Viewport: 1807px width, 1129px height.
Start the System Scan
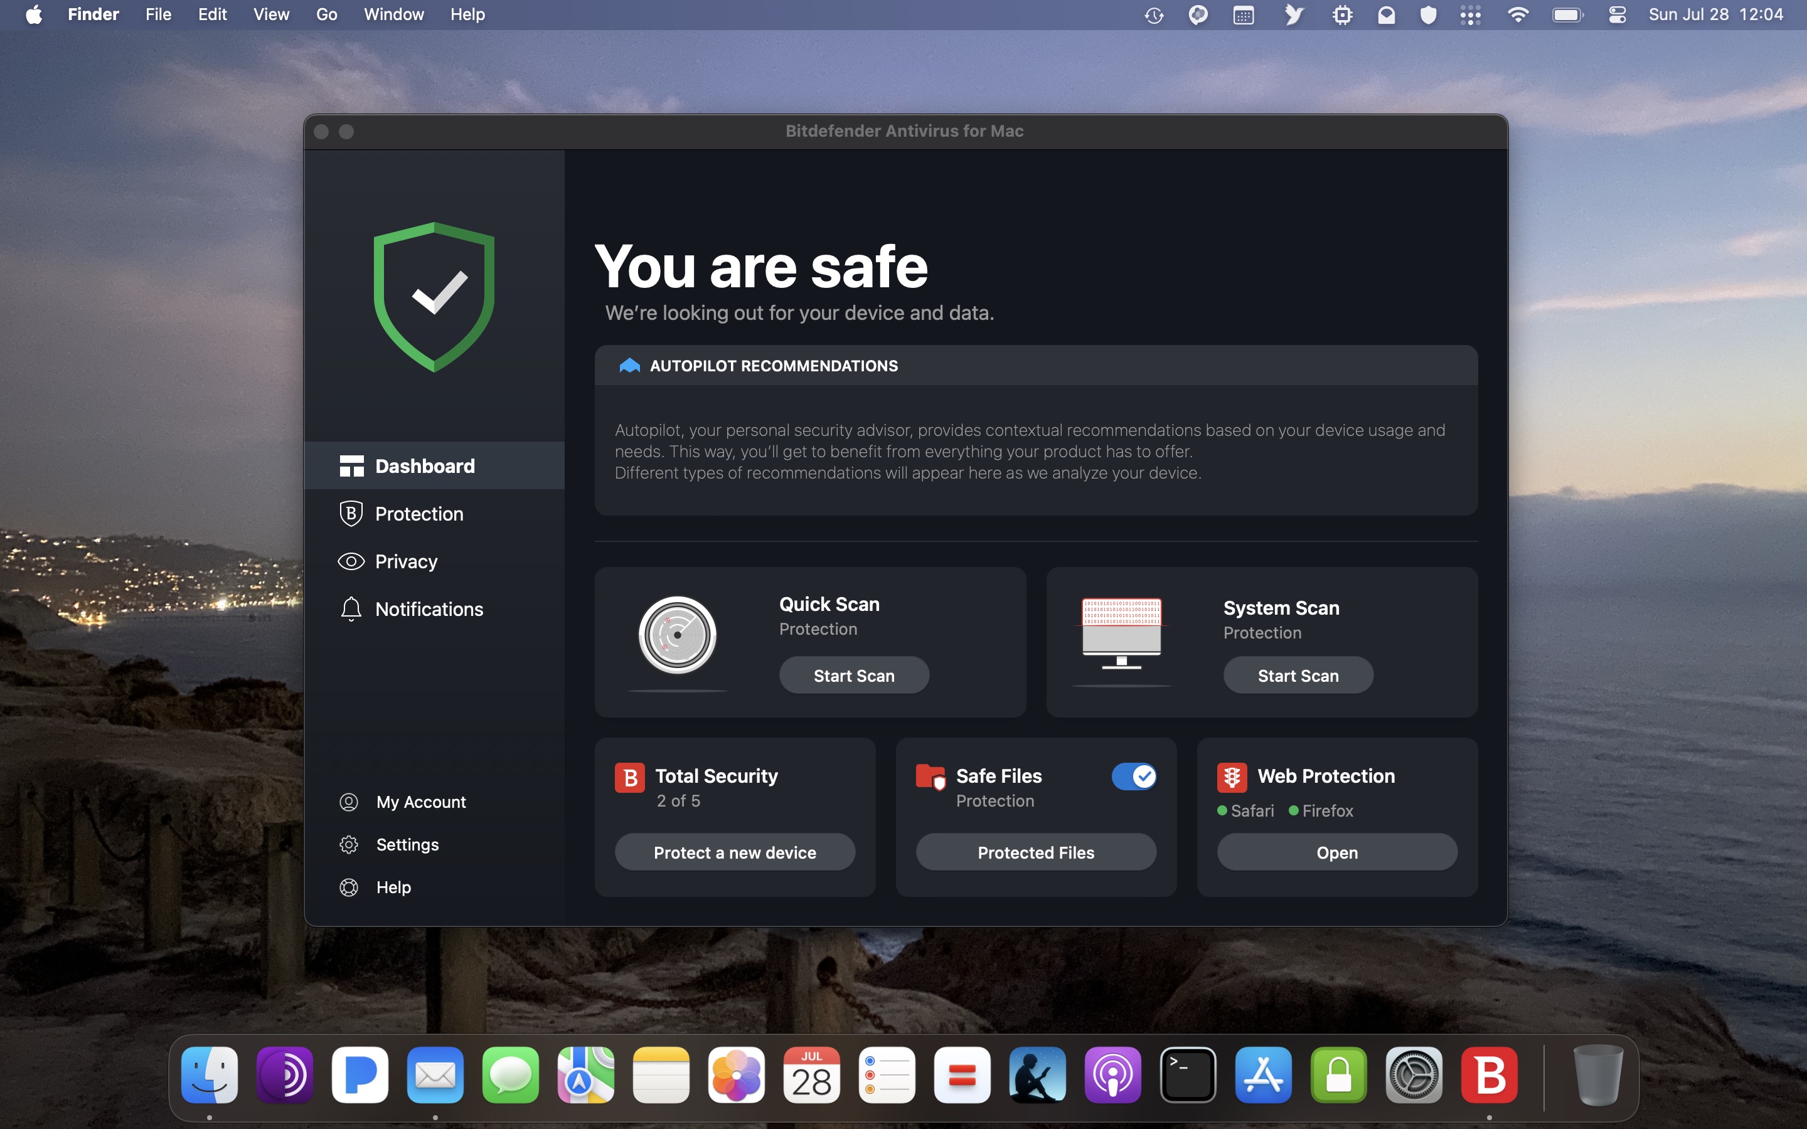click(1298, 676)
